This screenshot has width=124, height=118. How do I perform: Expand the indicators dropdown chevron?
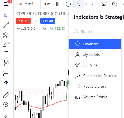tap(86, 4)
